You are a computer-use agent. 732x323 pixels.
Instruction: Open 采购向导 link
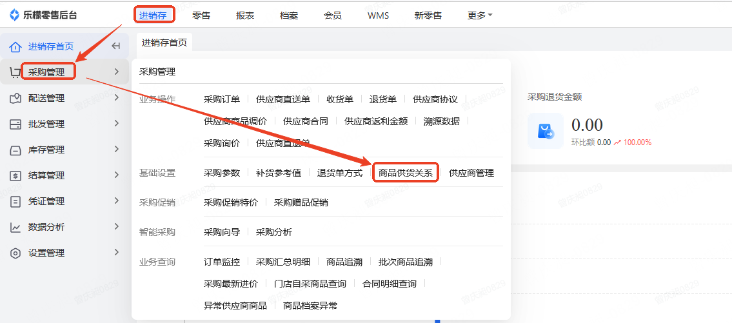point(222,232)
